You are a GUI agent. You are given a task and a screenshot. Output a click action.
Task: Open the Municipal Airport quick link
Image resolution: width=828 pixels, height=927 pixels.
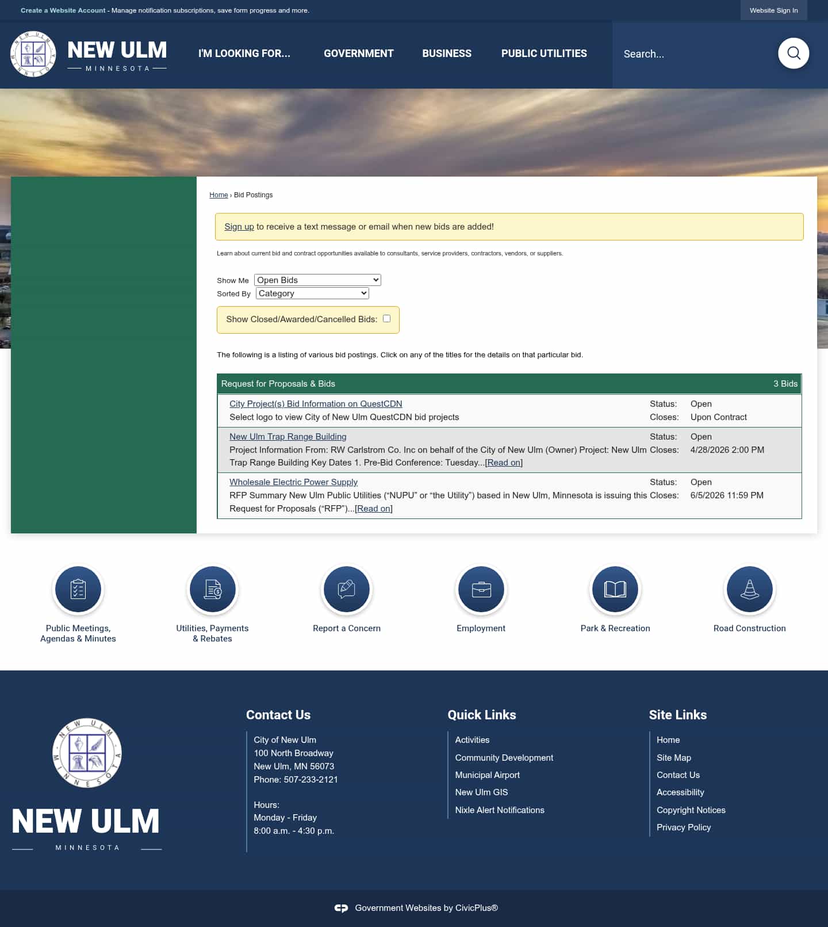pos(488,775)
